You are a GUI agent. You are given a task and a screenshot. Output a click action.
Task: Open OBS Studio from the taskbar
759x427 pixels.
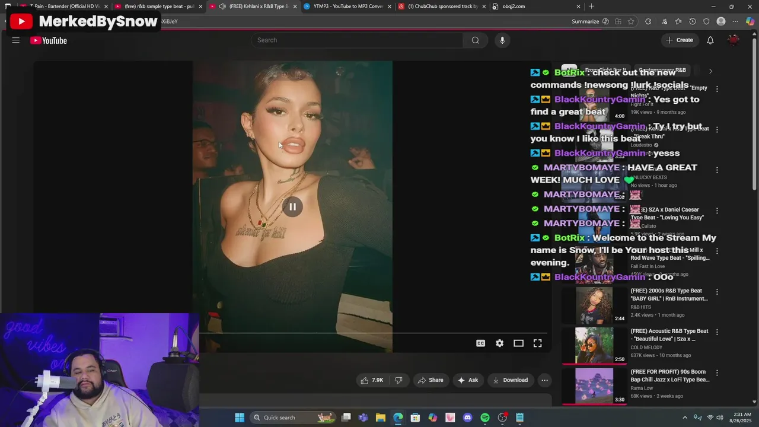[502, 418]
